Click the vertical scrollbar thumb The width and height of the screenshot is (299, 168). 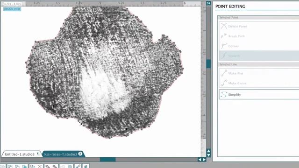click(208, 64)
